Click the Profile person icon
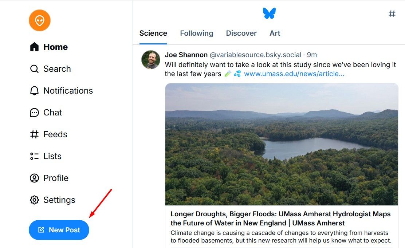The width and height of the screenshot is (405, 248). [34, 178]
